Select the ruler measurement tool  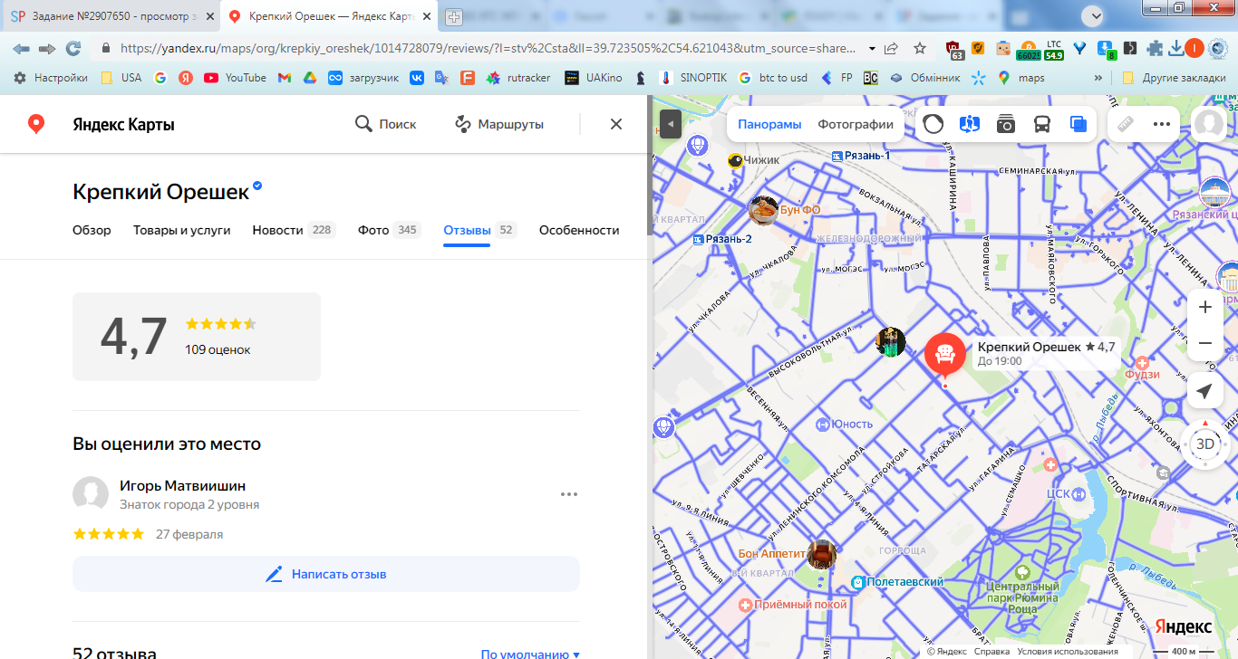coord(1126,124)
